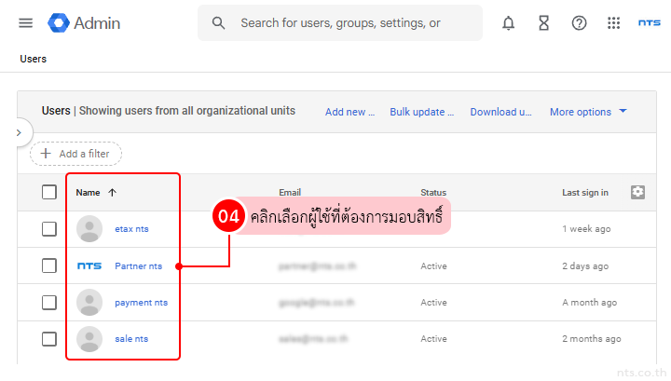
Task: Click etax nts user avatar
Action: coord(89,229)
